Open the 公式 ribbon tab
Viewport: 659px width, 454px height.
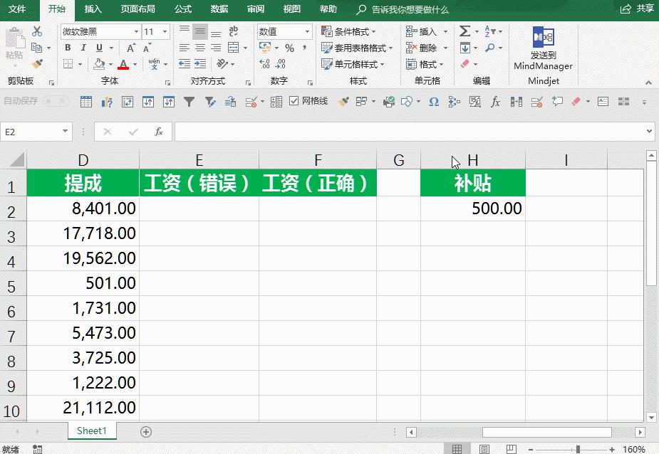point(182,10)
